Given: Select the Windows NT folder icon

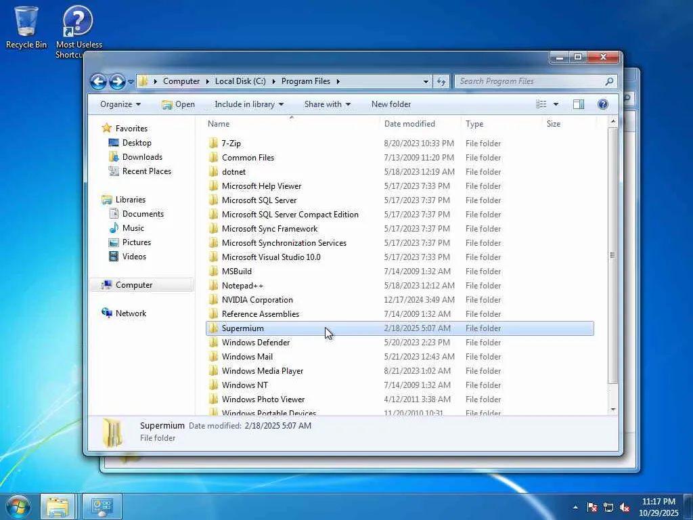Looking at the screenshot, I should (213, 385).
